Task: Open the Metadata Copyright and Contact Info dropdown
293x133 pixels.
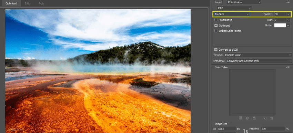Action: (x=259, y=61)
